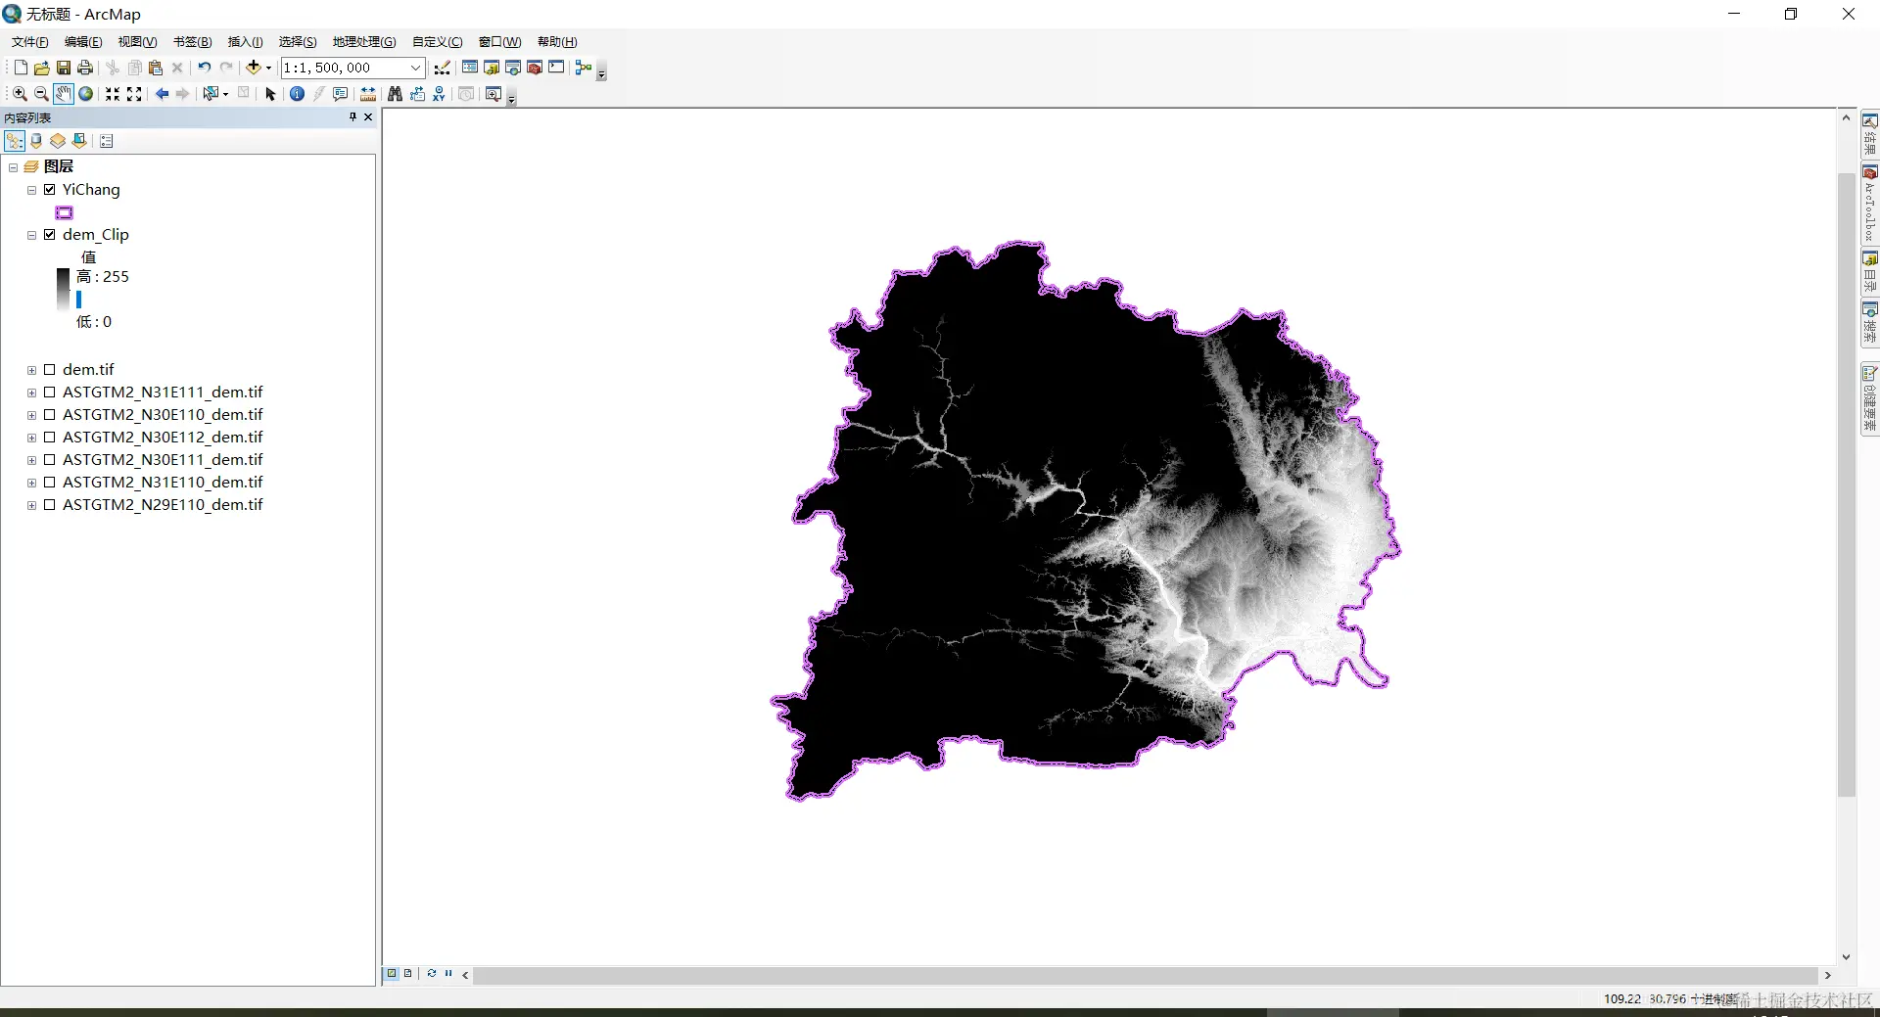Turn on ASTGTM2_N29E110_dem.tif layer
Viewport: 1880px width, 1017px height.
point(50,505)
